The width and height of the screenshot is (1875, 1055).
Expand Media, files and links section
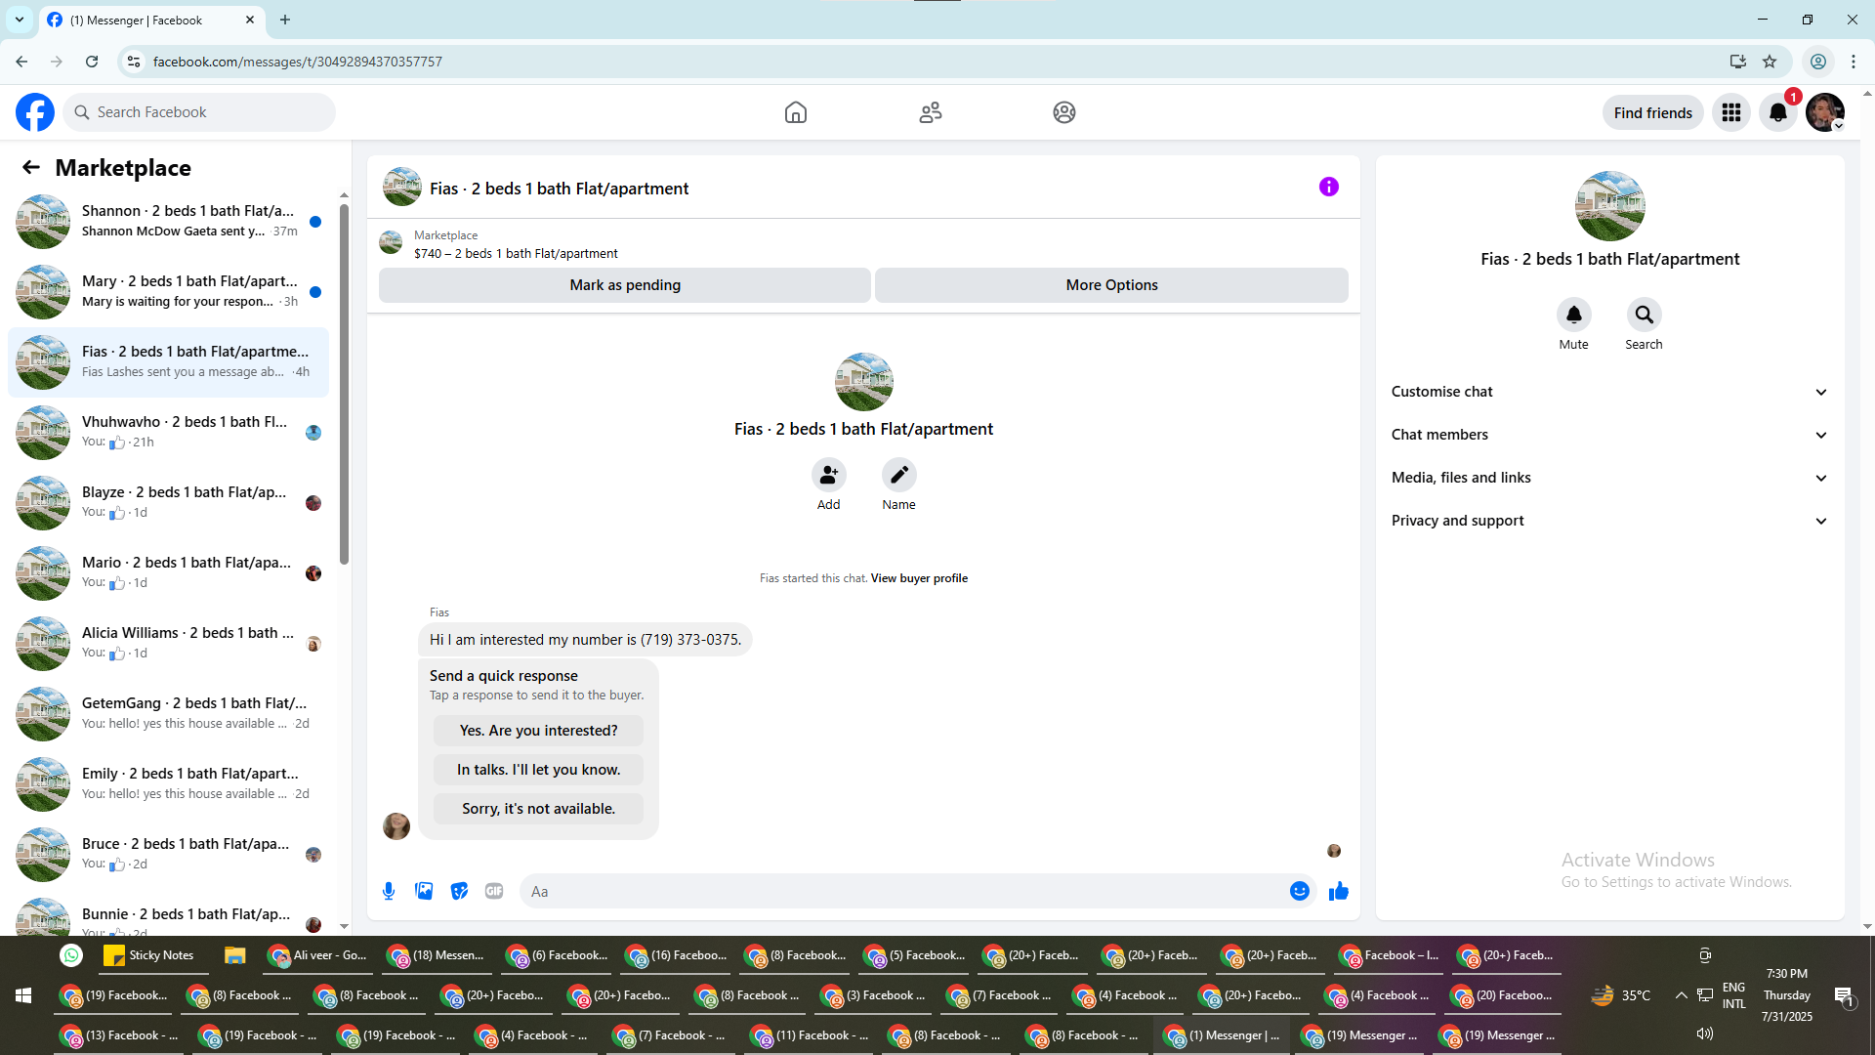click(1608, 478)
